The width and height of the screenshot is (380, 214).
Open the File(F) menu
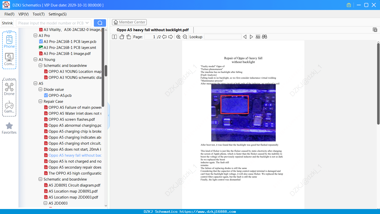[x=9, y=14]
